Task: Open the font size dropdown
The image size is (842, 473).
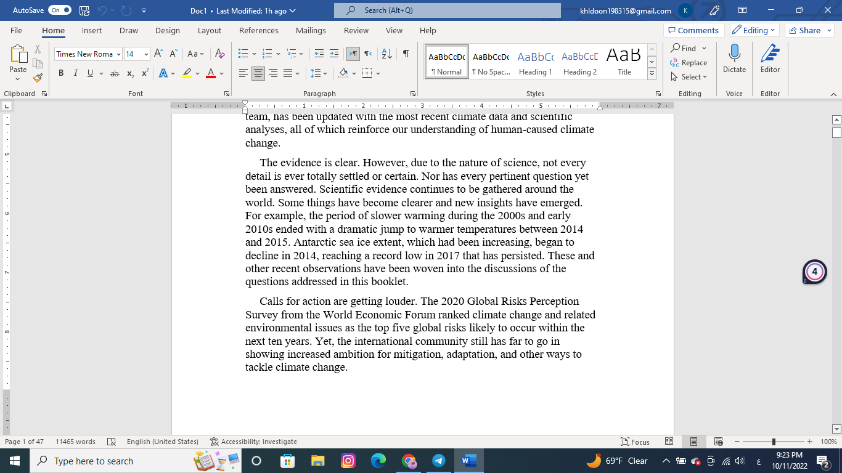Action: pyautogui.click(x=146, y=54)
